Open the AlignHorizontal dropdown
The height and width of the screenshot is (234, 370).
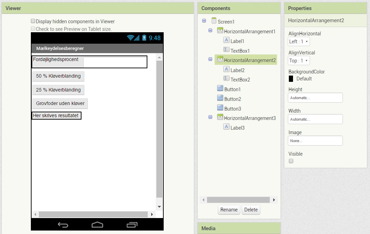pyautogui.click(x=299, y=42)
